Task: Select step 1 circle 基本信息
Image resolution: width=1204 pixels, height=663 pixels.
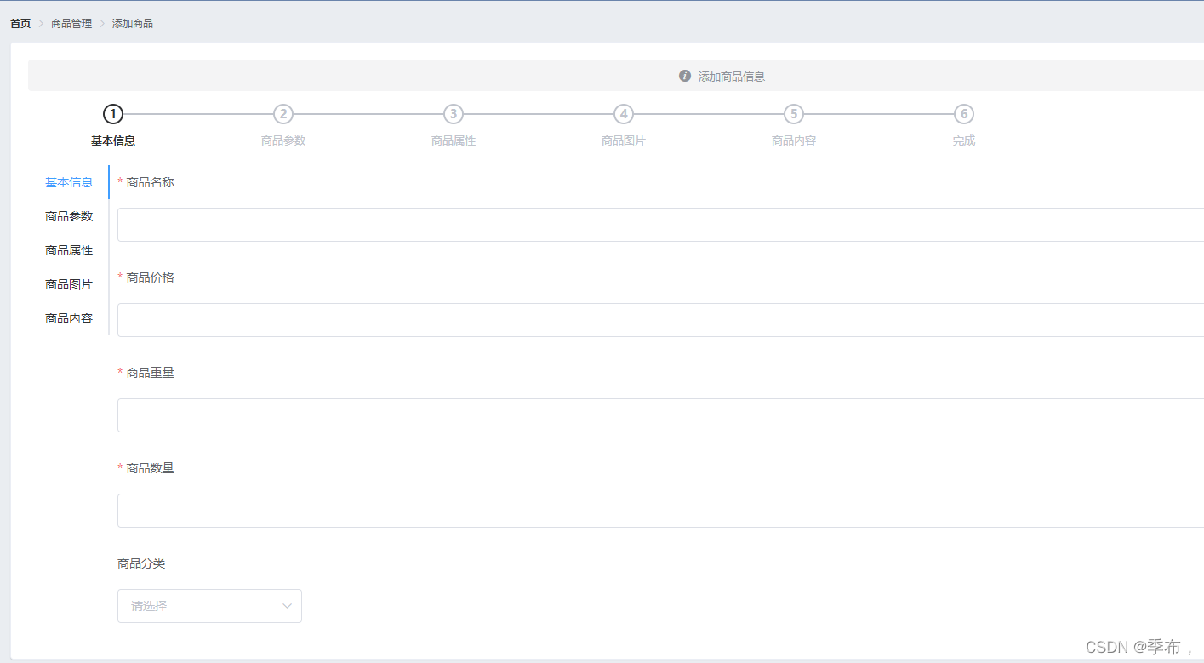Action: click(x=113, y=114)
